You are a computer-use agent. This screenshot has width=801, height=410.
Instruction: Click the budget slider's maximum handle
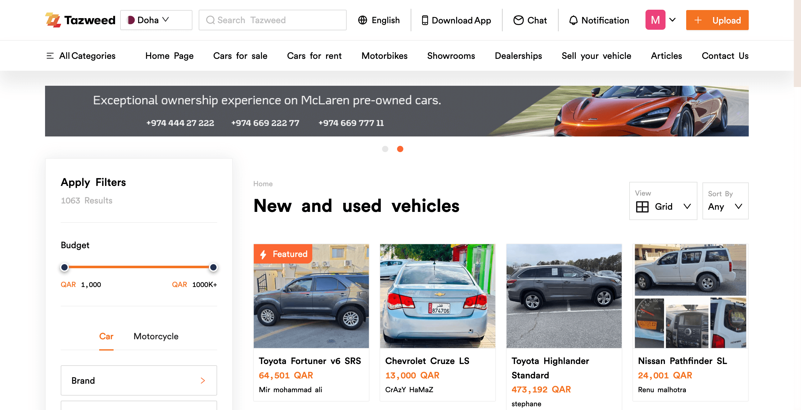[213, 267]
